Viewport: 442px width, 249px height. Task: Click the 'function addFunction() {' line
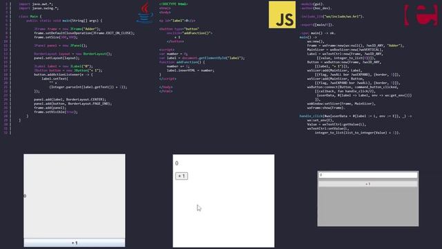coord(182,62)
